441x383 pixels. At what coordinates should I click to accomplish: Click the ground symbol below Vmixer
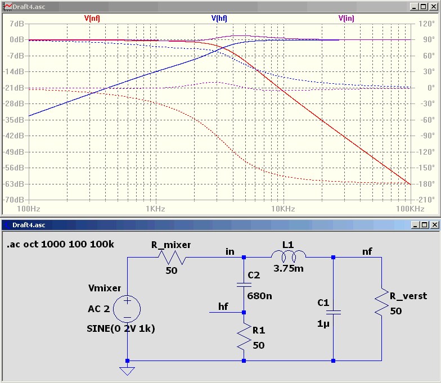point(127,371)
